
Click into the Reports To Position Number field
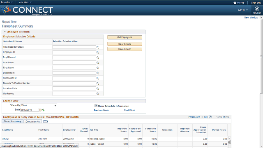click(74, 83)
